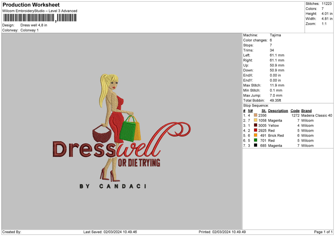
Task: Click the 'Colorway 1' value
Action: (30, 30)
